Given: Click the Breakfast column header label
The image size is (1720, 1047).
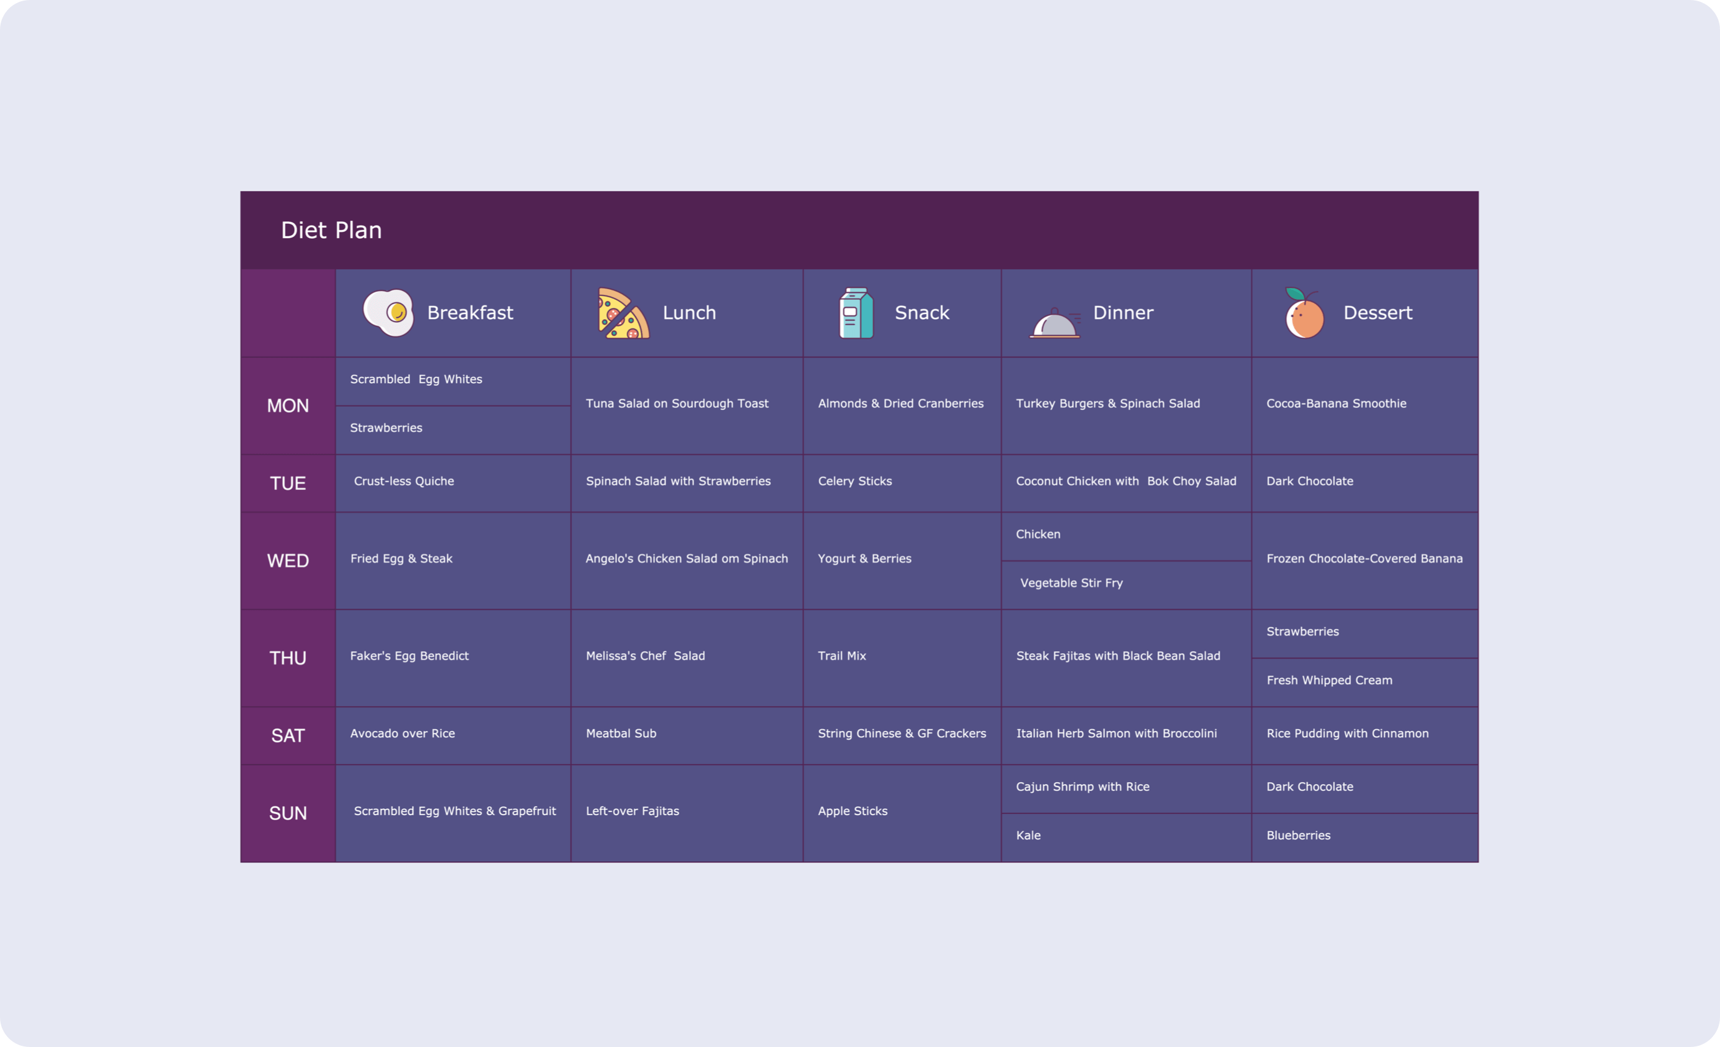Looking at the screenshot, I should point(470,313).
